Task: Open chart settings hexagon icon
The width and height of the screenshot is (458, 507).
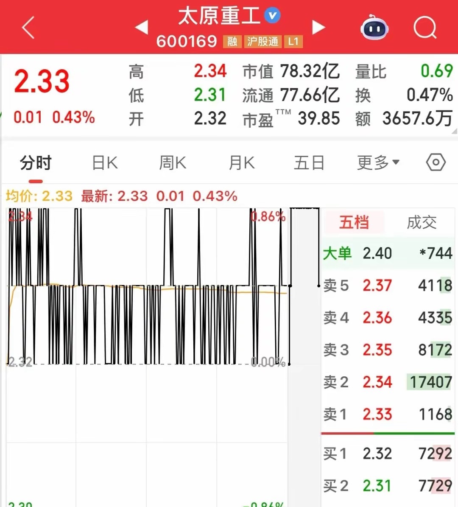Action: tap(436, 162)
